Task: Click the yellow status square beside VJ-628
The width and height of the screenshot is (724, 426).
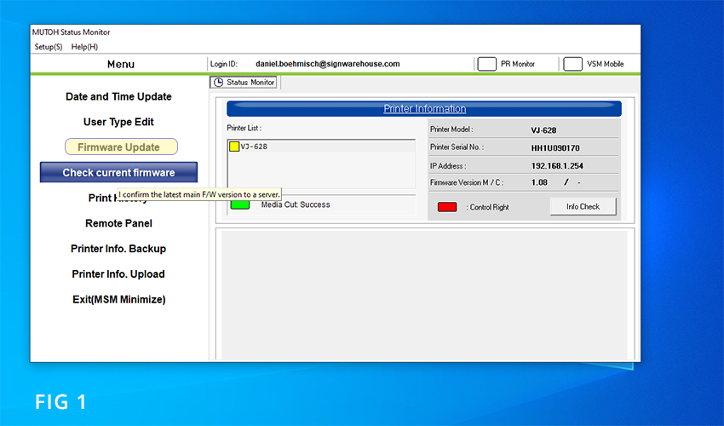Action: pyautogui.click(x=234, y=147)
